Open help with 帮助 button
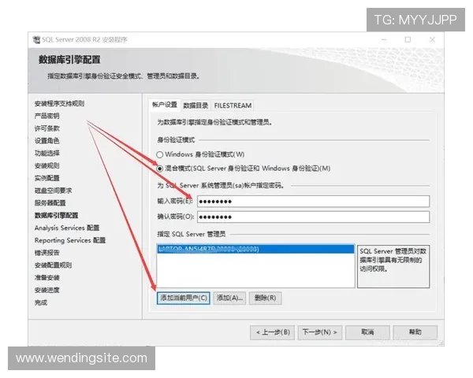Image resolution: width=473 pixels, height=378 pixels. (x=415, y=332)
